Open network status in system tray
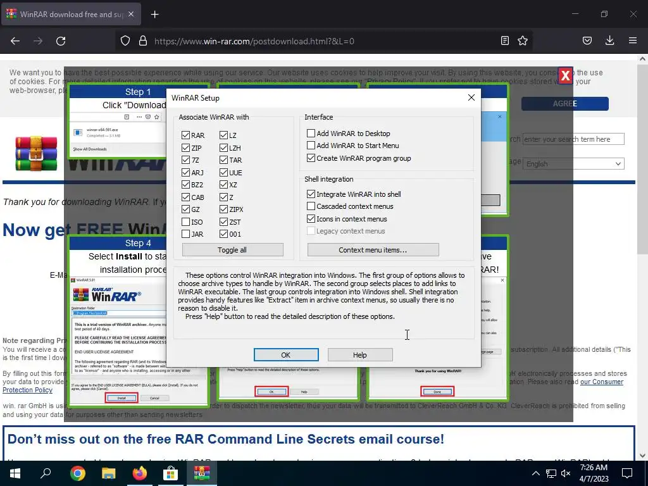Screen dimensions: 648x486 (551, 473)
